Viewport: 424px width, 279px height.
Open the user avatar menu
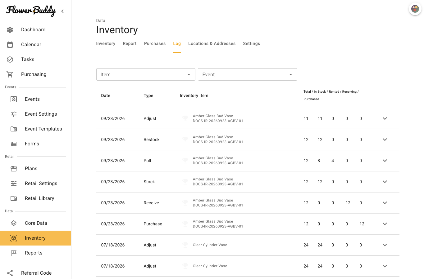click(x=415, y=9)
